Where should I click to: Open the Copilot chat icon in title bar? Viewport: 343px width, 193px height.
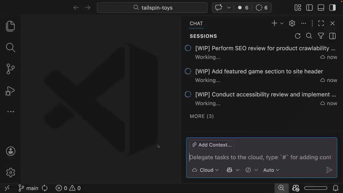tap(219, 8)
